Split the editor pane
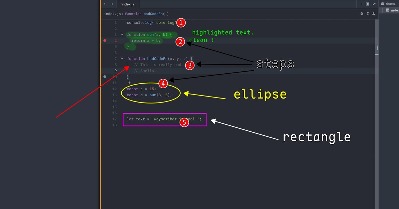 tap(367, 4)
